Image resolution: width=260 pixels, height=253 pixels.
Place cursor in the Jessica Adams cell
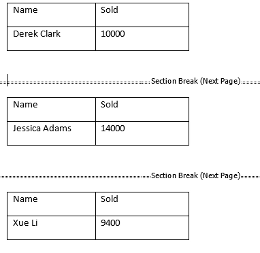pyautogui.click(x=51, y=133)
